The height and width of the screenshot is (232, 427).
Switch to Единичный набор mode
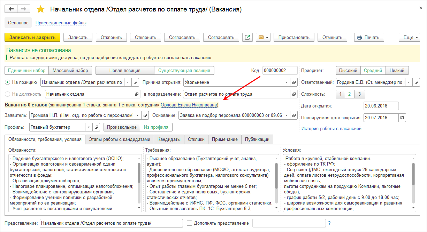tap(26, 71)
